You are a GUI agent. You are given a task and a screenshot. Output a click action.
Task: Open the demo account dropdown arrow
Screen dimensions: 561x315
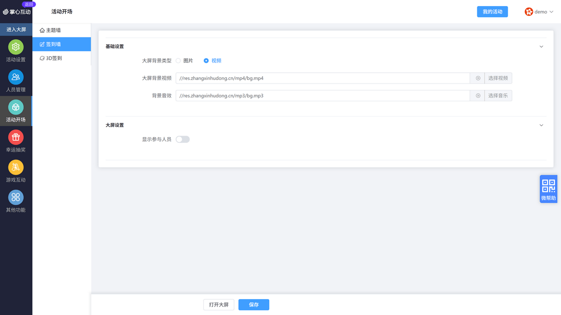pyautogui.click(x=551, y=12)
